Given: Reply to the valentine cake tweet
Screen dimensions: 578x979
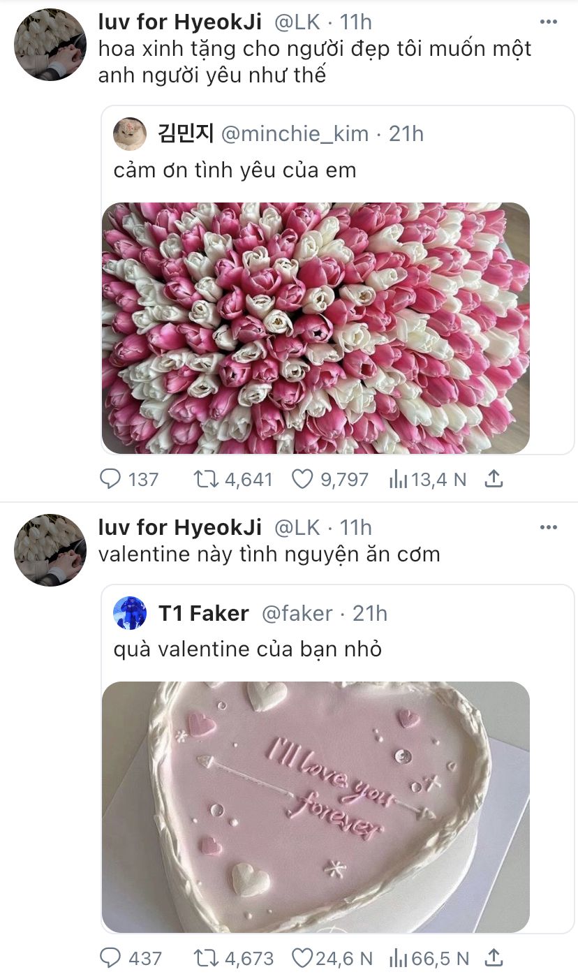Looking at the screenshot, I should coord(111,958).
